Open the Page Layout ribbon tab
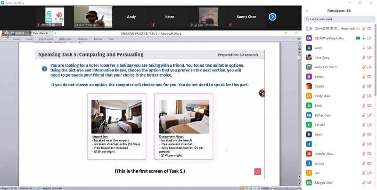 (x=46, y=39)
